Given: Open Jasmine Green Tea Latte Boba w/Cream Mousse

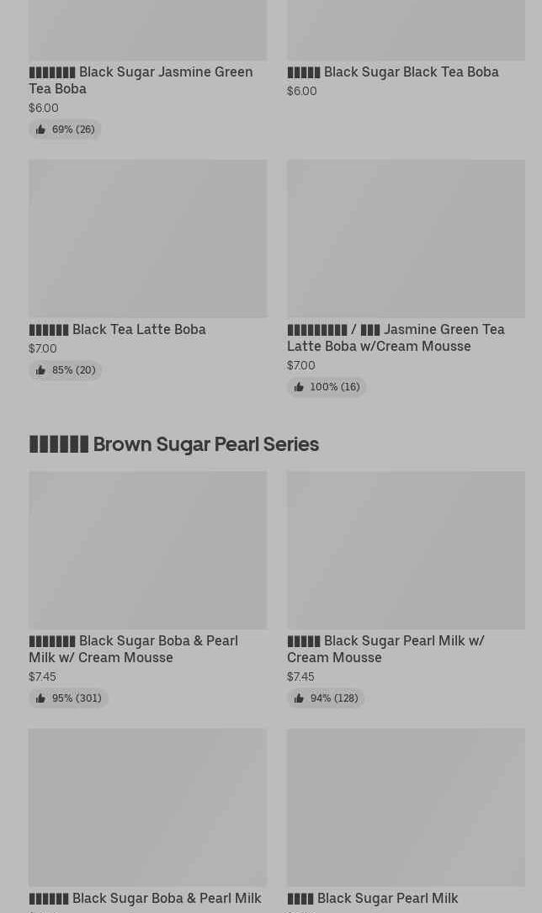Looking at the screenshot, I should [x=396, y=337].
